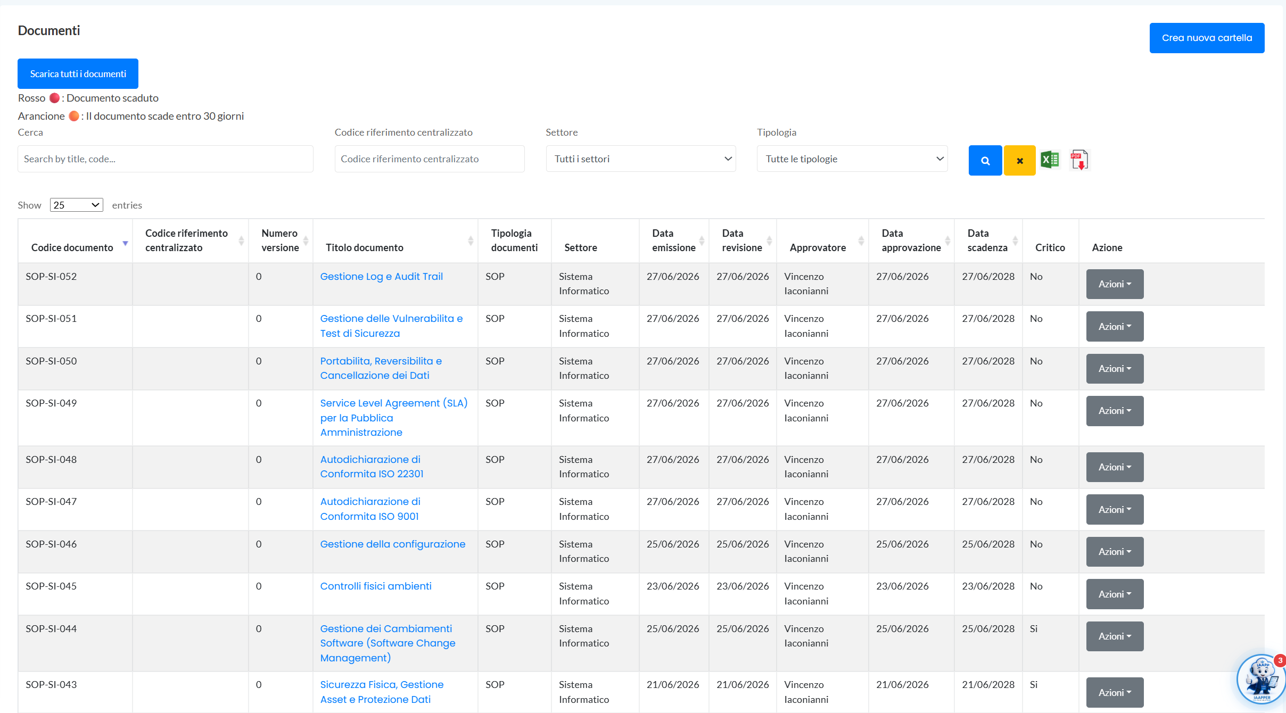Open 'Controlli fisici ambienti' link

pos(376,586)
